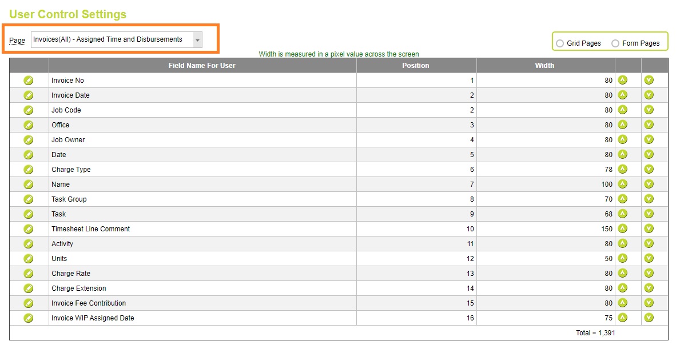Move Task Group up
This screenshot has height=353, width=680.
(x=622, y=199)
